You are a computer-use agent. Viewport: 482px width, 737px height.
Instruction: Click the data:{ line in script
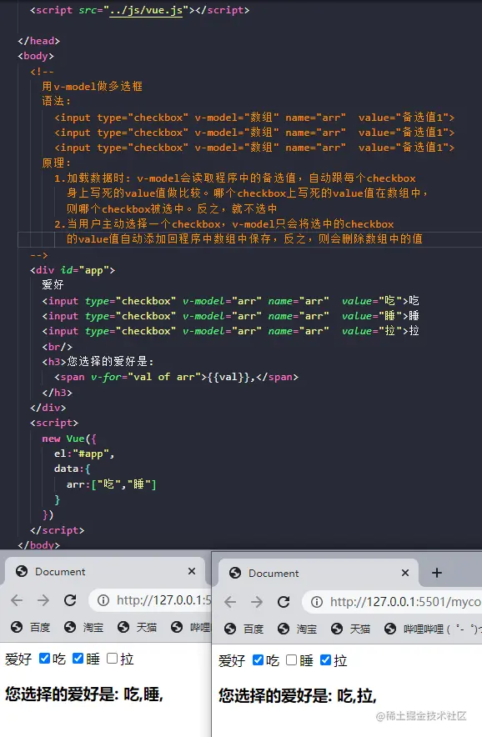click(x=72, y=469)
